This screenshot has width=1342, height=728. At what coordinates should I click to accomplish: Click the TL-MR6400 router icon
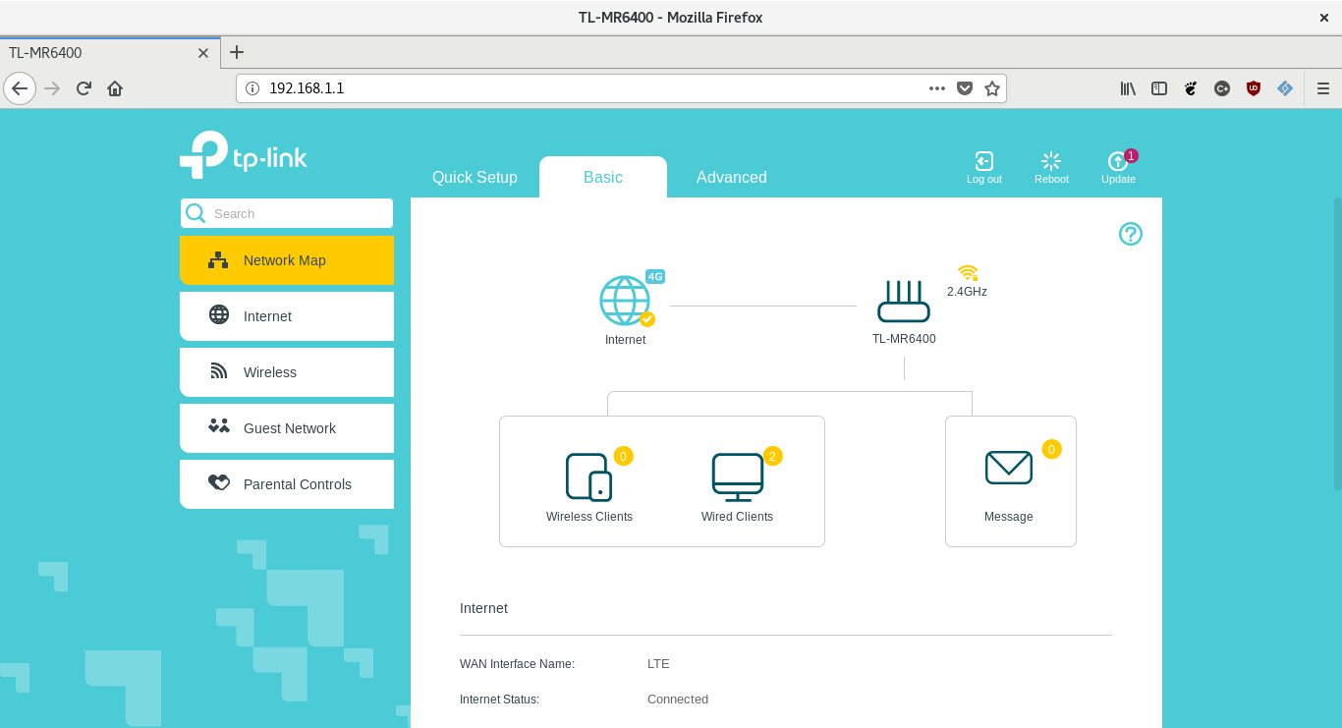pyautogui.click(x=903, y=303)
